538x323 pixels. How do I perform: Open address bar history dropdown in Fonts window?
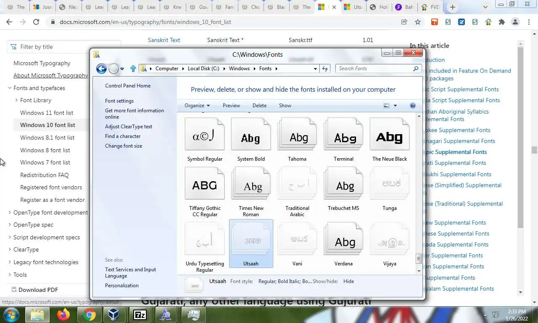(315, 69)
